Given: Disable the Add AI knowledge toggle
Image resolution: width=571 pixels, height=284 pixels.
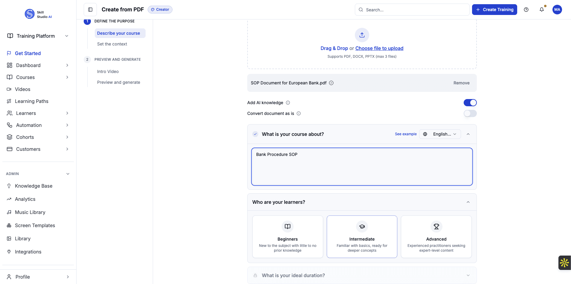Looking at the screenshot, I should pyautogui.click(x=470, y=102).
